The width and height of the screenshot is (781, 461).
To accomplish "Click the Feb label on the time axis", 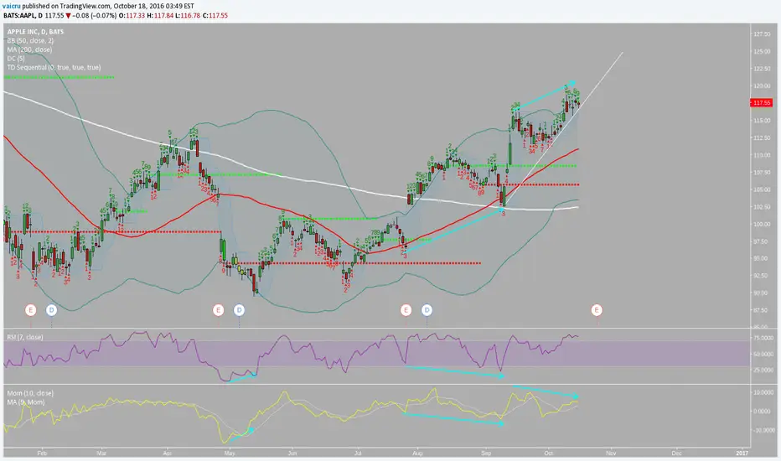I will click(x=42, y=453).
